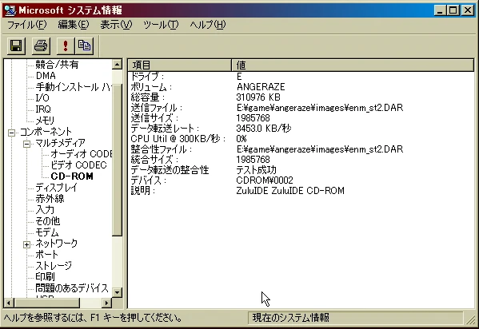Click the 統合サイズ 1985768 value

253,160
